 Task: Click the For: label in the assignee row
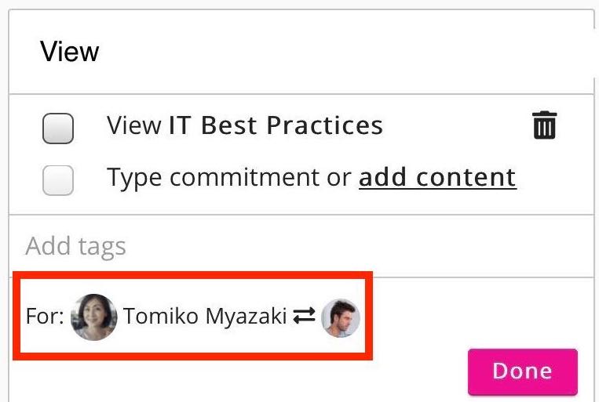click(x=44, y=317)
